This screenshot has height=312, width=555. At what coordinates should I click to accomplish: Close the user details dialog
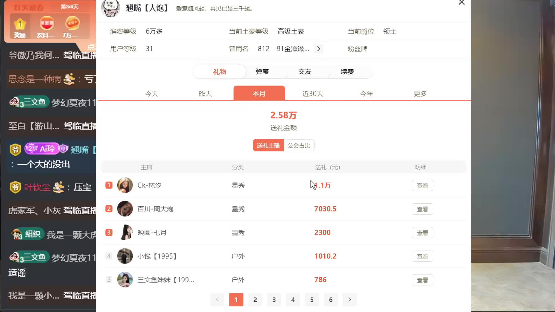[x=462, y=3]
